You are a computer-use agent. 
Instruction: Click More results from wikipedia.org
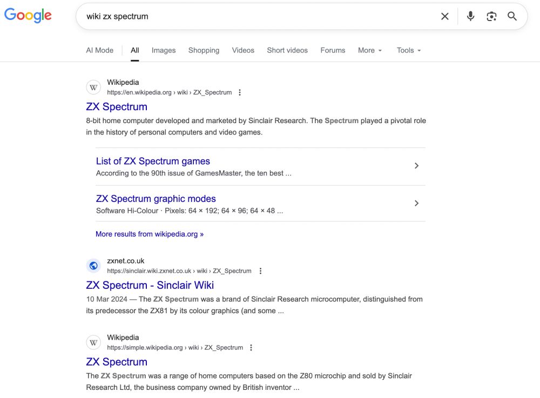click(150, 234)
